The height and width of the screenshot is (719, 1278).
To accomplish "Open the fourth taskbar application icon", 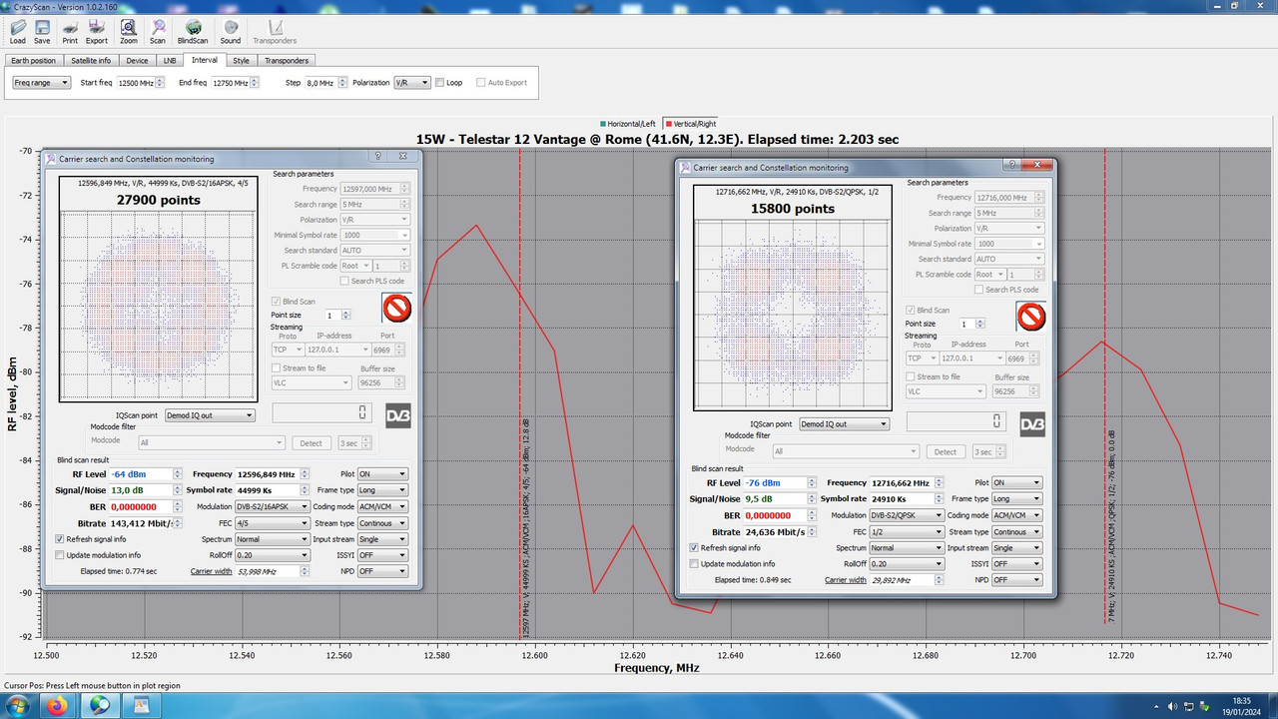I will pos(141,706).
